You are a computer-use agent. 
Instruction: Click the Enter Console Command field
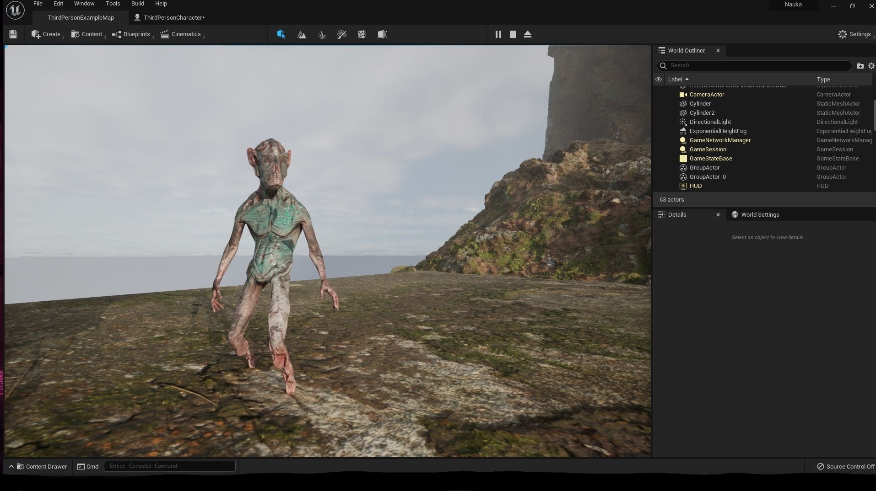click(170, 466)
